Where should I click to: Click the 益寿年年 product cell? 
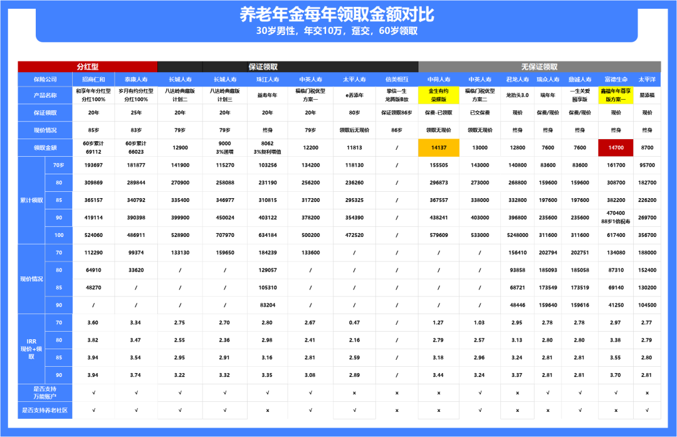(268, 95)
